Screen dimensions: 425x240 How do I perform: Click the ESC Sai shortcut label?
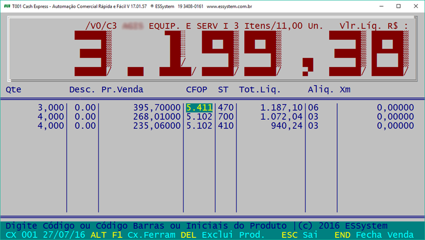click(306, 235)
